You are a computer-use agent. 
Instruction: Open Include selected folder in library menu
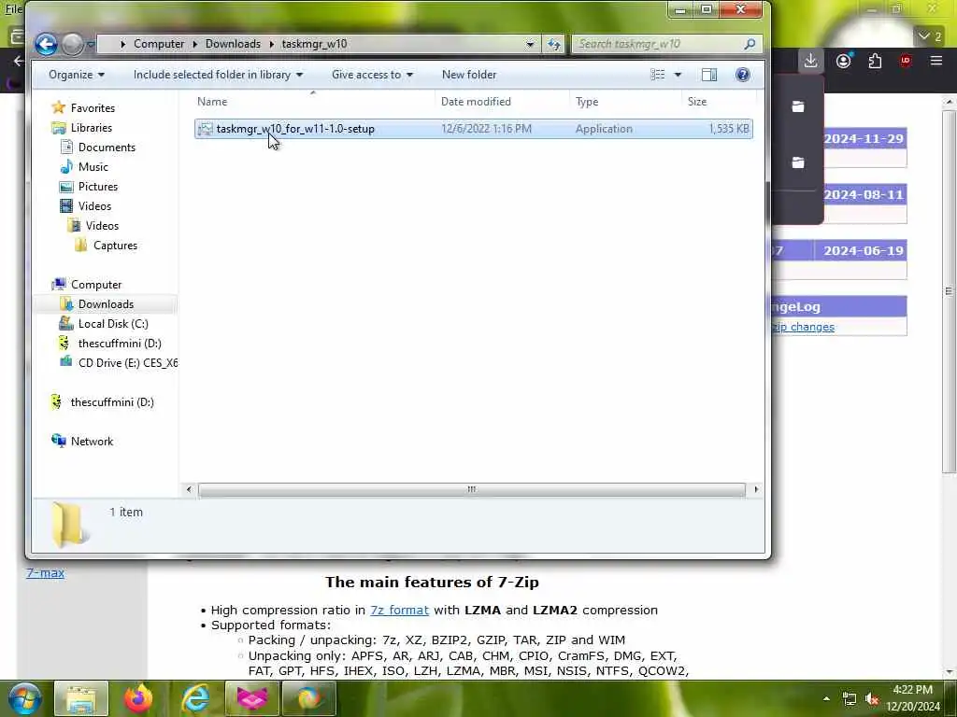(218, 75)
